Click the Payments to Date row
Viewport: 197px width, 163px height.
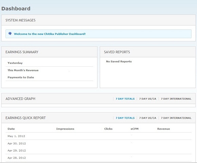tap(49, 77)
